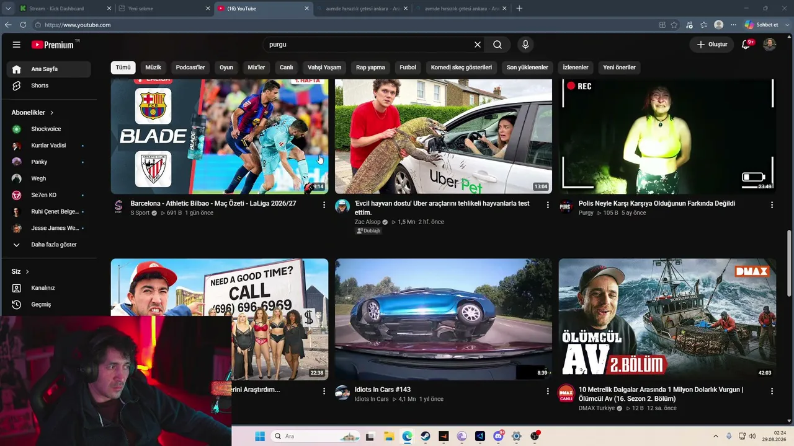Open the S Sport channel avatar
Viewport: 794px width, 446px height.
pyautogui.click(x=118, y=206)
